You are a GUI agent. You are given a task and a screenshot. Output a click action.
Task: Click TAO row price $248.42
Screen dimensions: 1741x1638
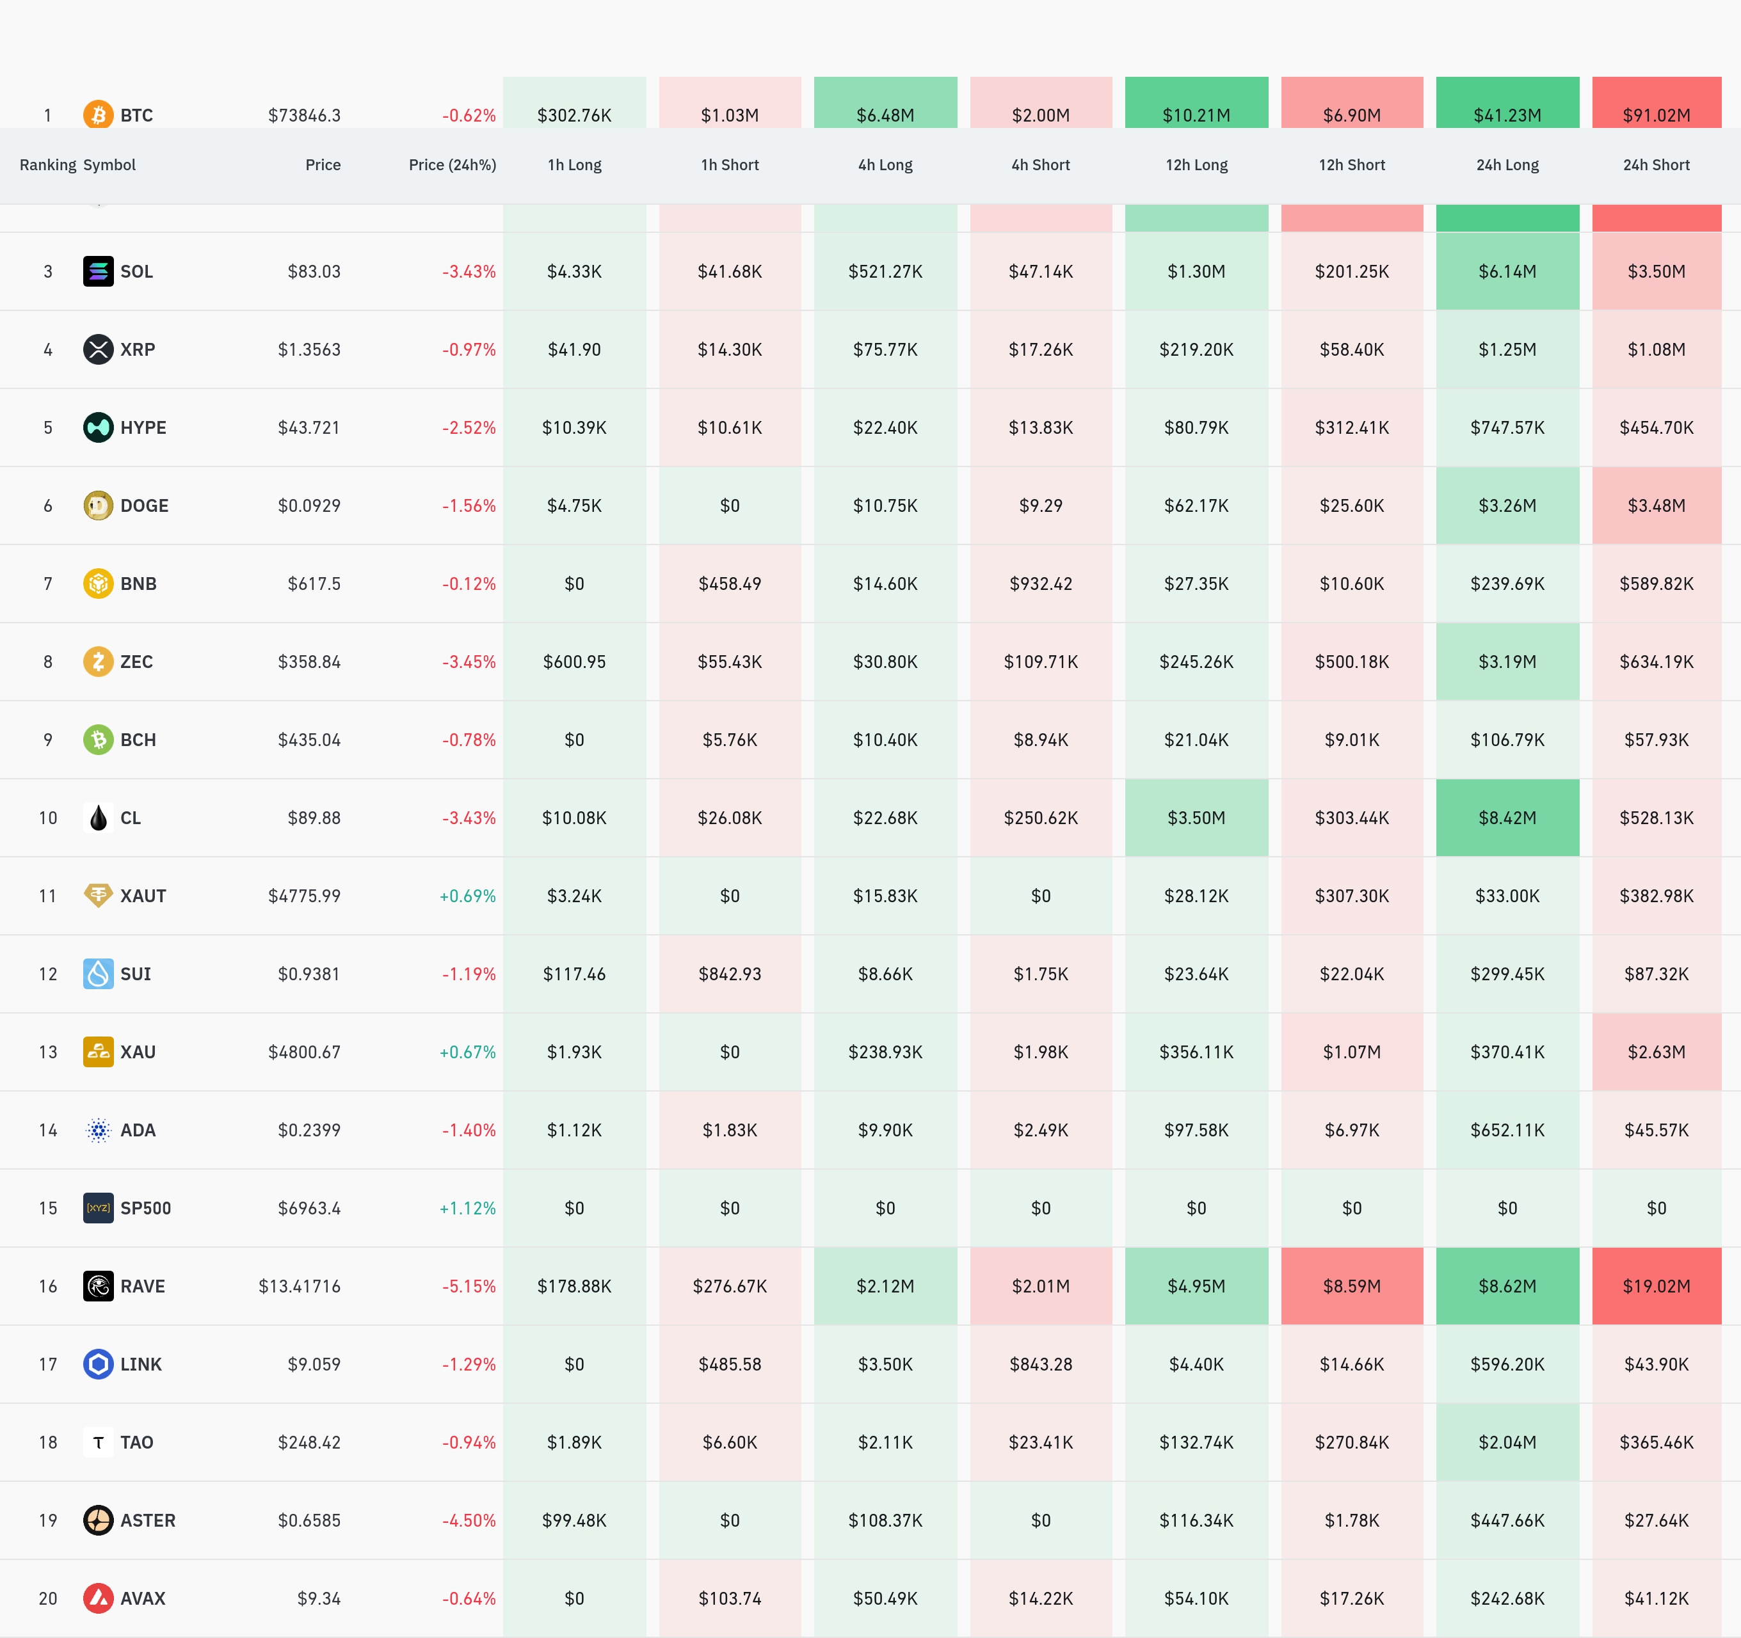(309, 1442)
